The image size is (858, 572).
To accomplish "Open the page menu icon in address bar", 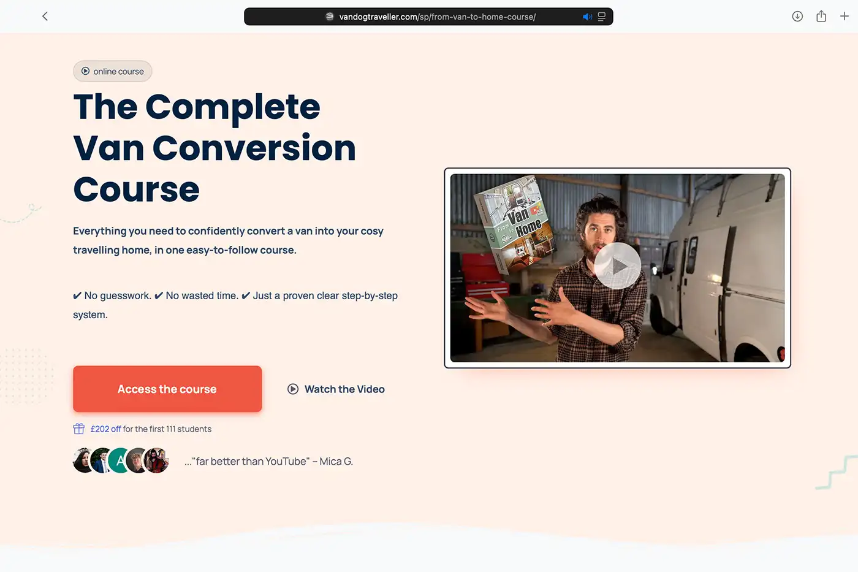I will point(602,17).
